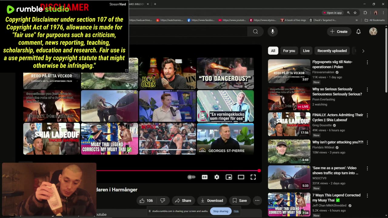
Task: Select the All filter chip
Action: click(x=273, y=51)
